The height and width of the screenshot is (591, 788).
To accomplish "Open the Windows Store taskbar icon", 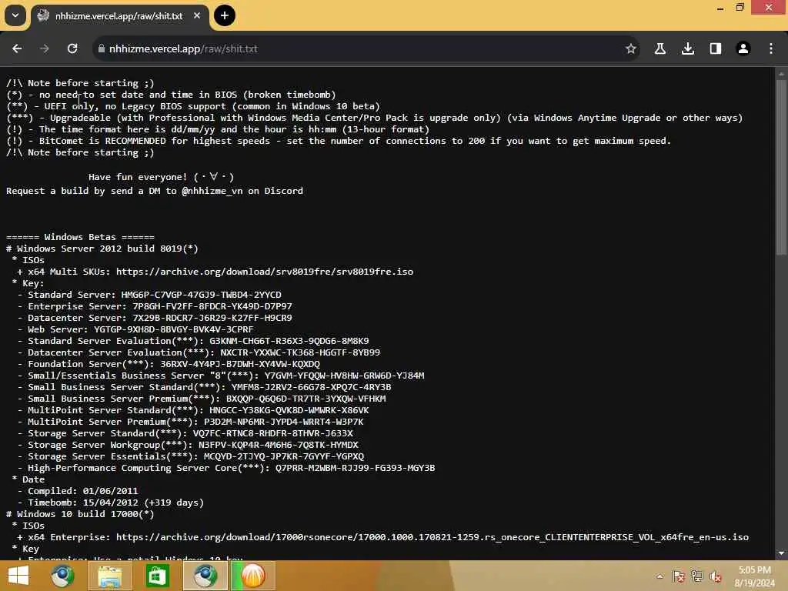I will point(157,576).
